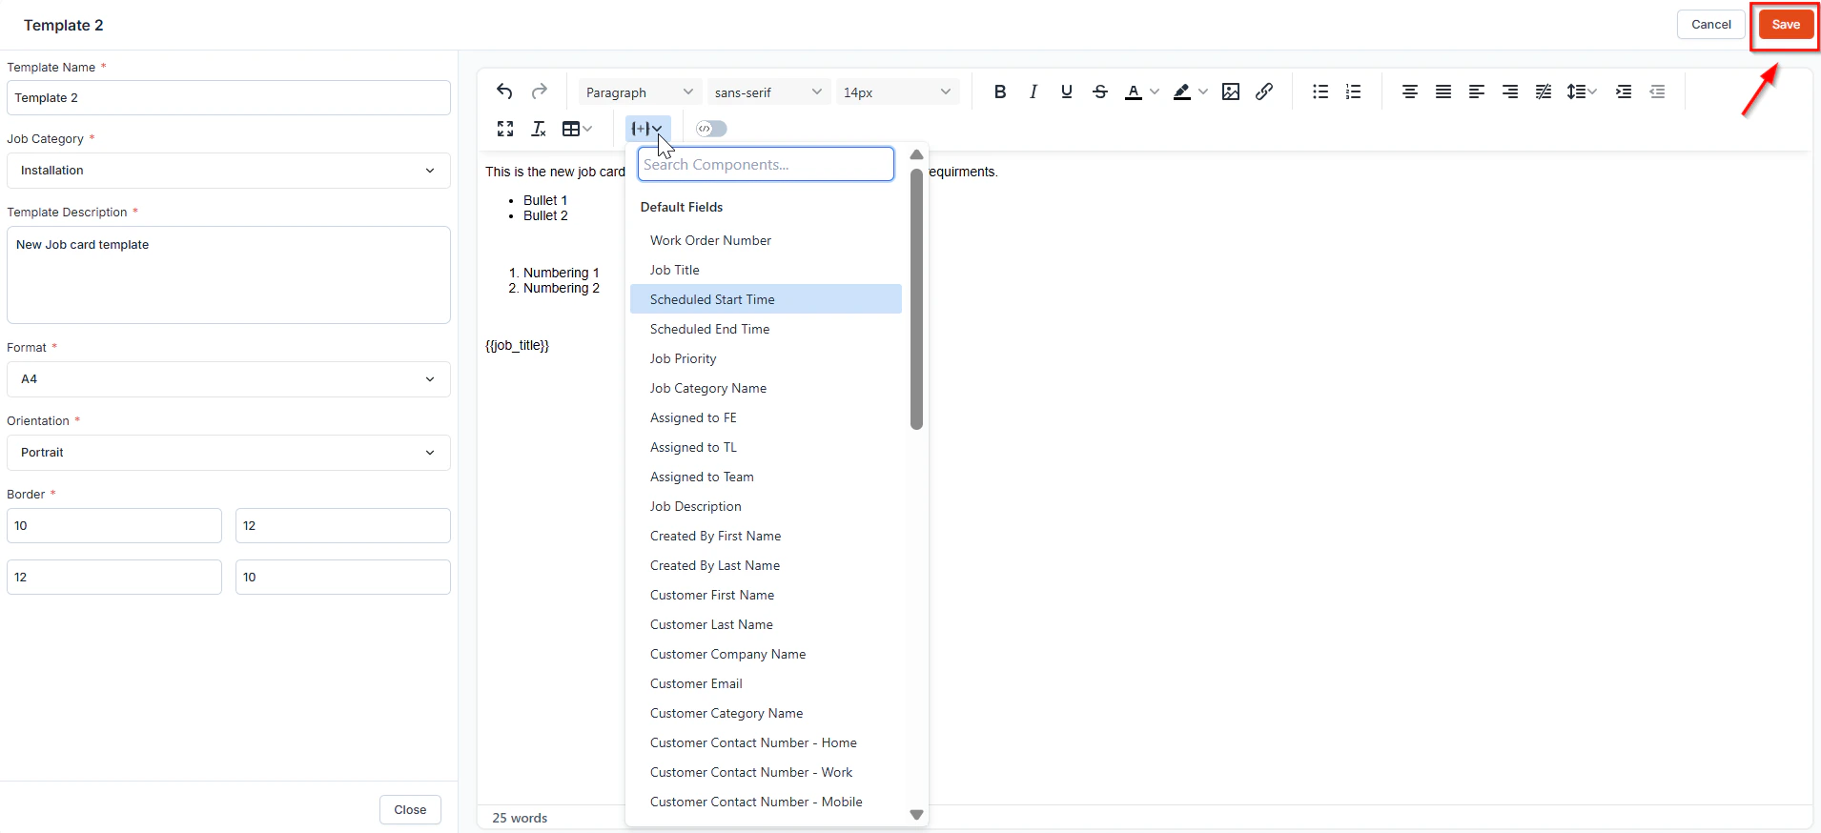Toggle the code view switch
Image resolution: width=1821 pixels, height=833 pixels.
711,129
